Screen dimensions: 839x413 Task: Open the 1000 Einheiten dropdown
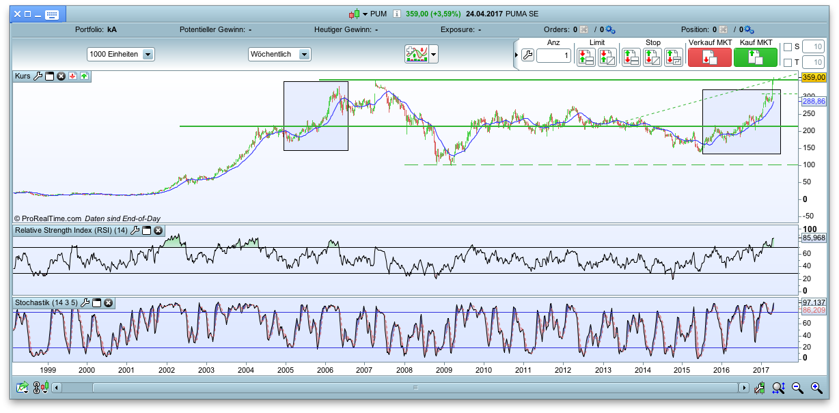148,55
